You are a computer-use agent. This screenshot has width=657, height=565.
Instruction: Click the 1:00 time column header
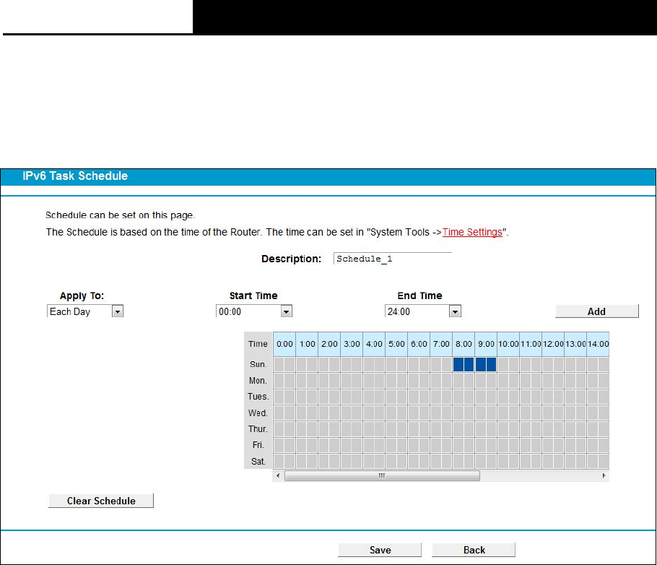[307, 344]
